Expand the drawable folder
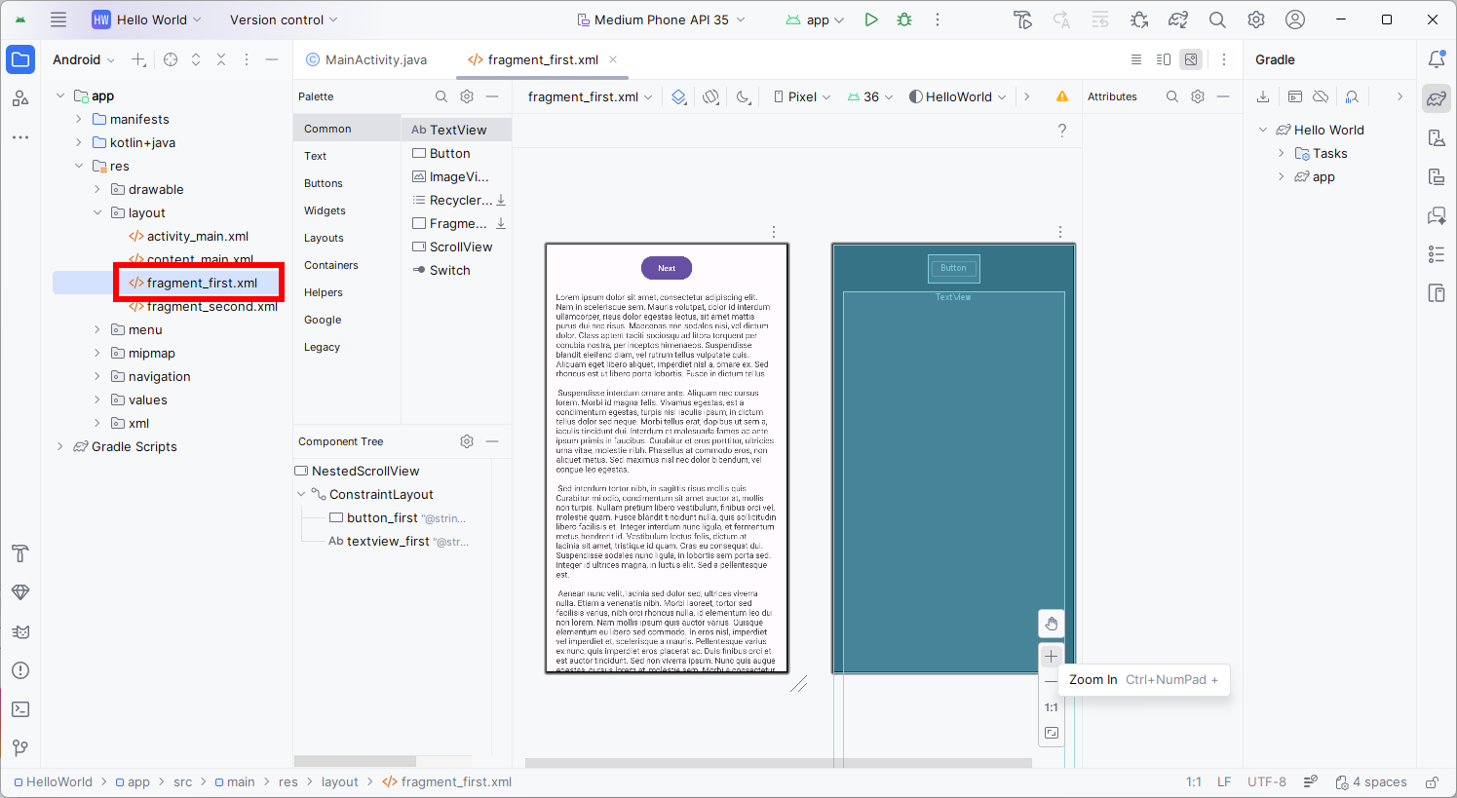The width and height of the screenshot is (1457, 798). tap(97, 190)
